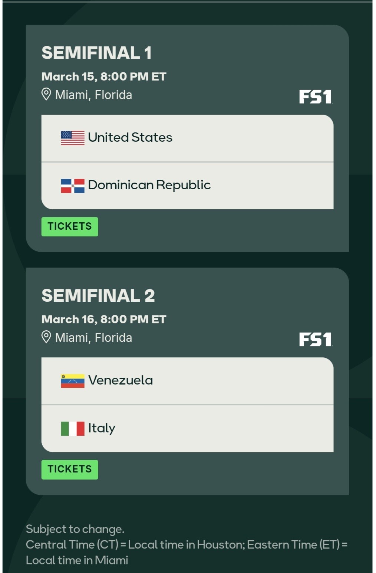This screenshot has height=573, width=376.
Task: Click location pin icon for Semifinal 1
Action: tap(46, 94)
